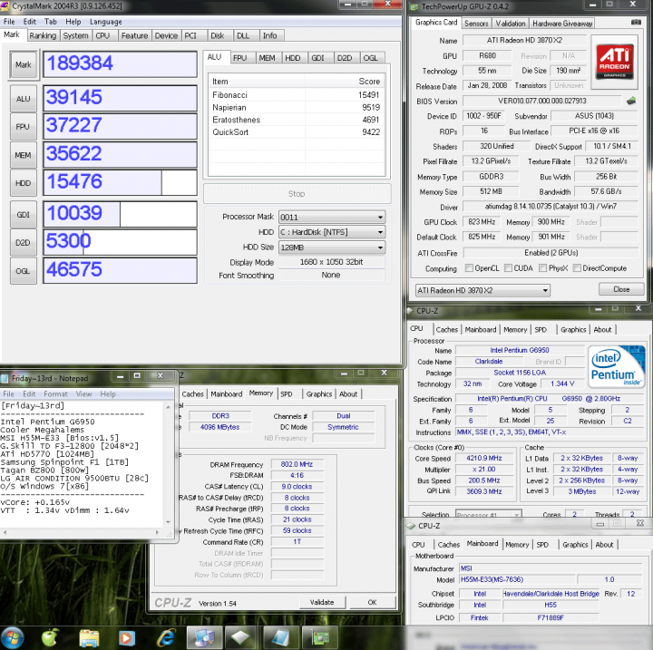Open the green apple taskbar icon
The image size is (653, 650).
(x=50, y=637)
